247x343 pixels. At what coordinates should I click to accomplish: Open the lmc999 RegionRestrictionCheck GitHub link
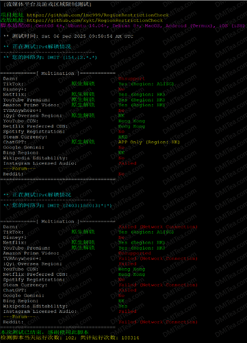(98, 15)
